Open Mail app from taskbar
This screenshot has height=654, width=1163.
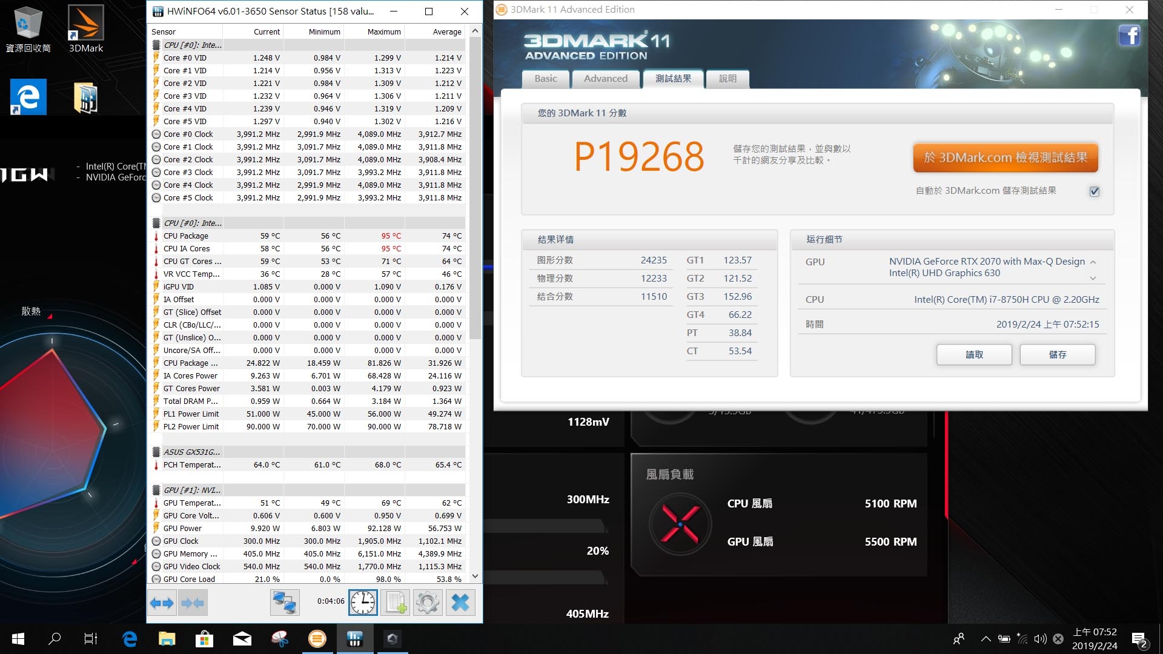click(x=242, y=638)
